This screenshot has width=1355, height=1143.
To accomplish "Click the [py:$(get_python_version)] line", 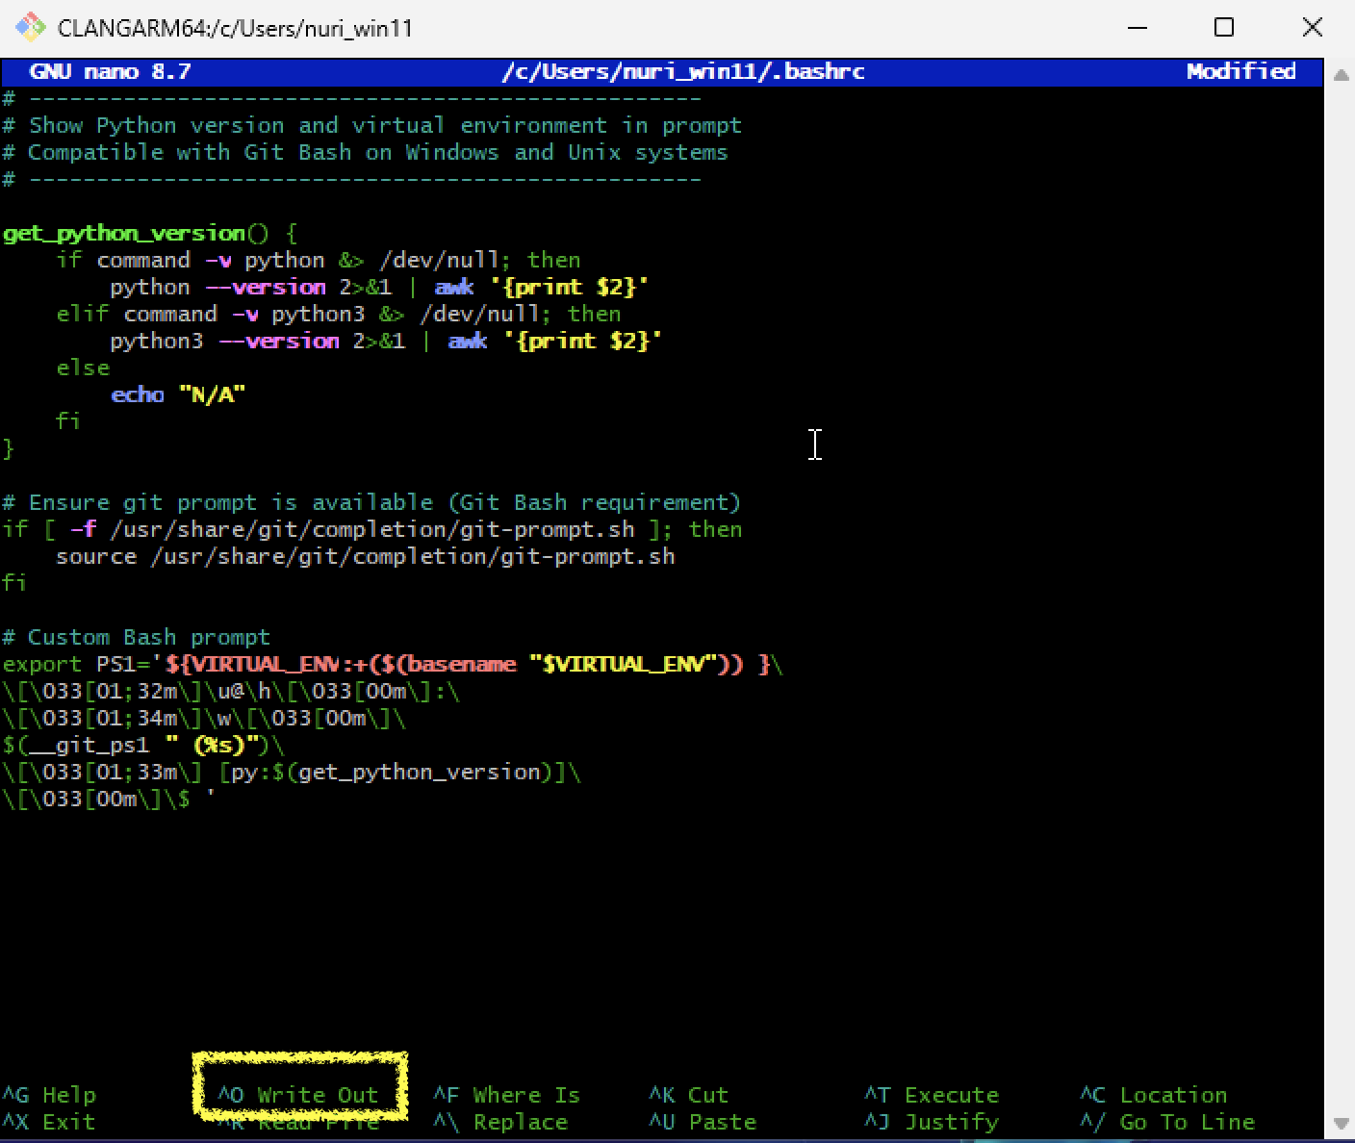I will pos(292,772).
